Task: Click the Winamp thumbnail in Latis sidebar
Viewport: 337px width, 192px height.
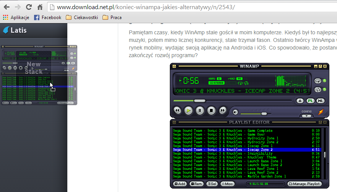Action: click(x=39, y=75)
